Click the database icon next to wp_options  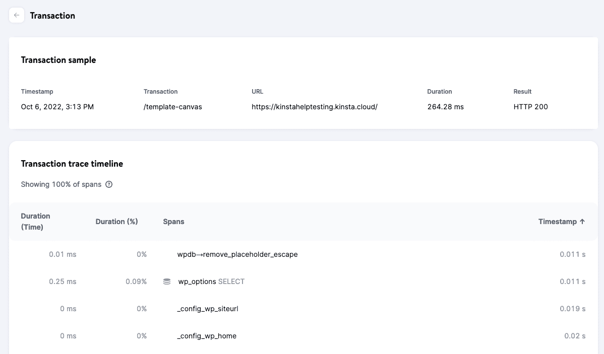tap(166, 281)
